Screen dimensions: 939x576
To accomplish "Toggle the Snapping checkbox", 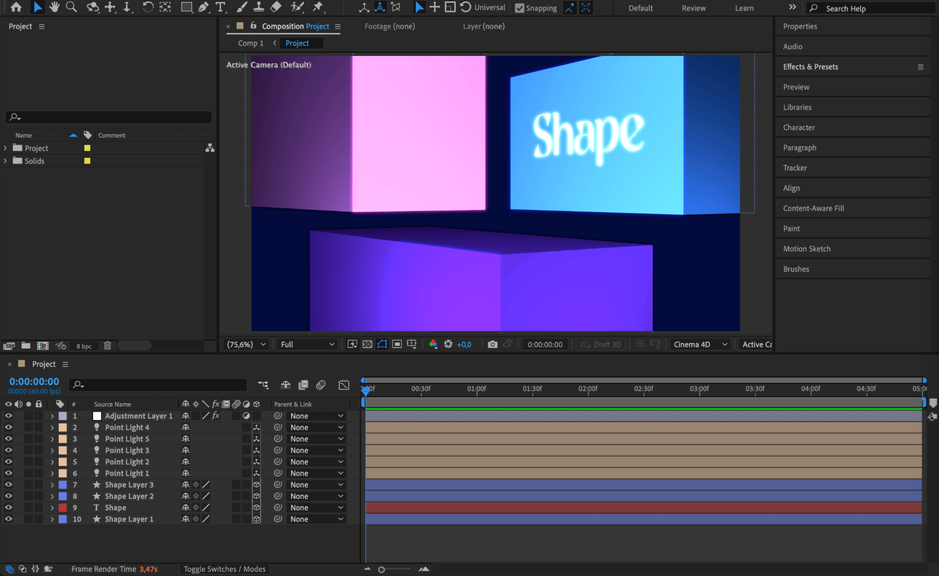I will pyautogui.click(x=520, y=8).
